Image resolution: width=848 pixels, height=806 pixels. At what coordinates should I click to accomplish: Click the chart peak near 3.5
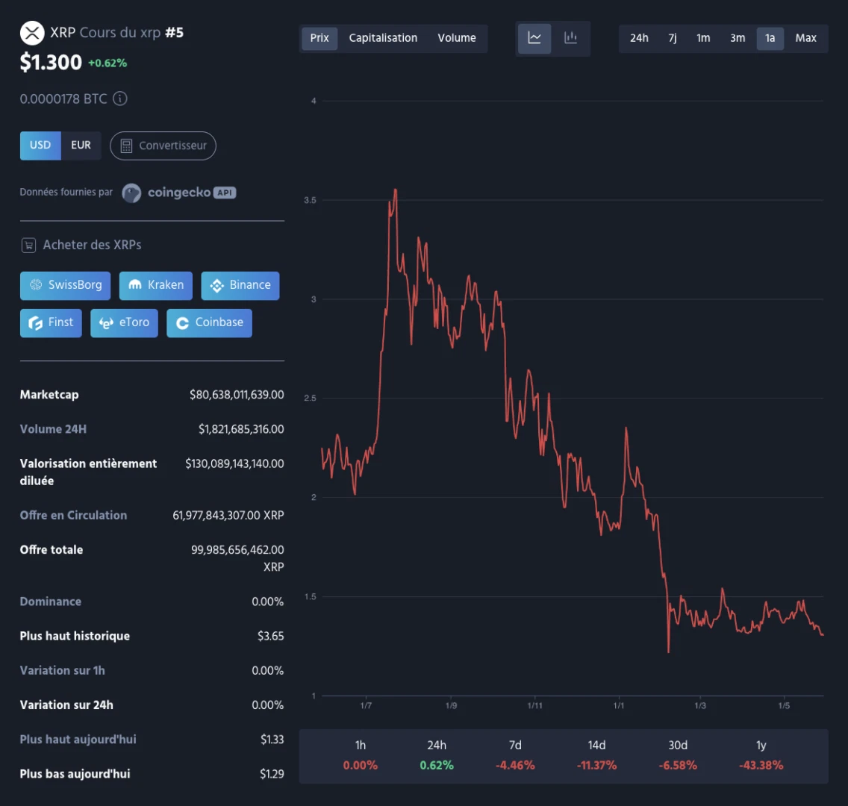(396, 190)
